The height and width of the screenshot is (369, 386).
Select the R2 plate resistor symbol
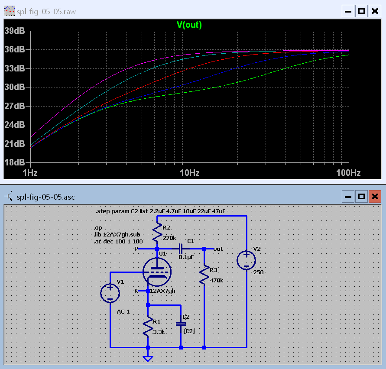[157, 233]
